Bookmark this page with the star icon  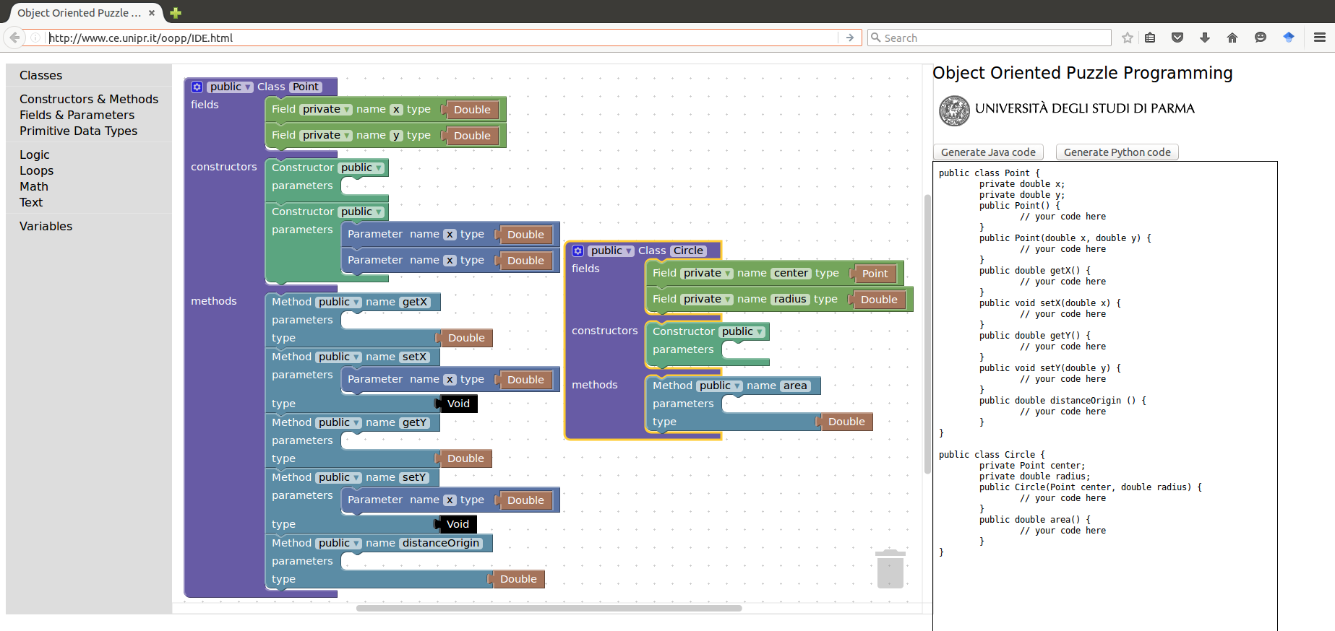tap(1127, 38)
